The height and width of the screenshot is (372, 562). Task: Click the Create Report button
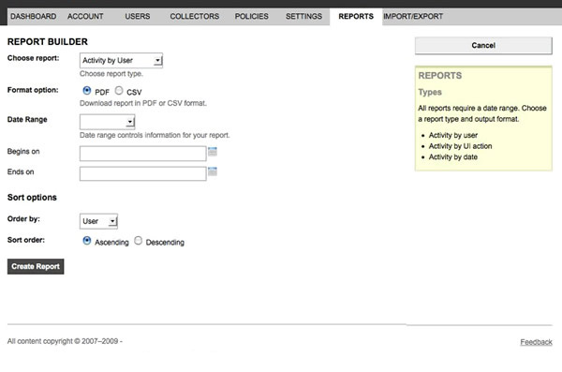point(36,266)
